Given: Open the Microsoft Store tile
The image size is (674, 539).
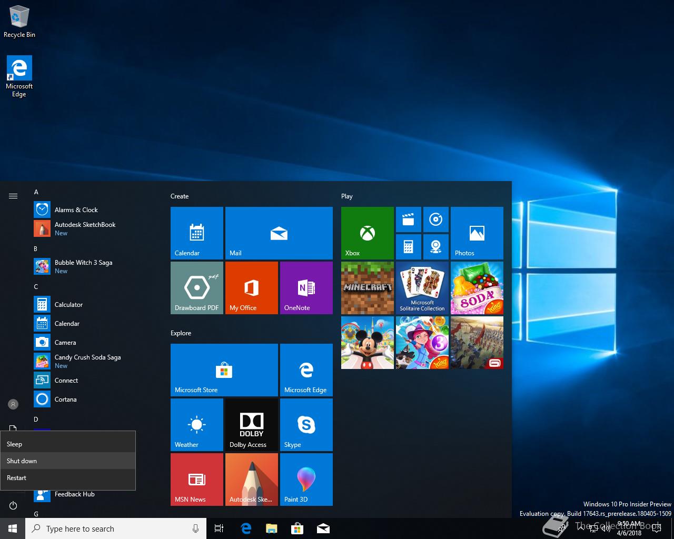Looking at the screenshot, I should (x=224, y=370).
